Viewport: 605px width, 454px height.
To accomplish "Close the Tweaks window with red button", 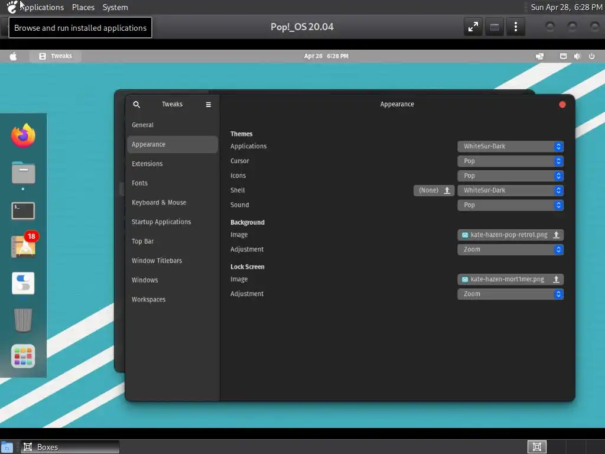I will pyautogui.click(x=562, y=105).
